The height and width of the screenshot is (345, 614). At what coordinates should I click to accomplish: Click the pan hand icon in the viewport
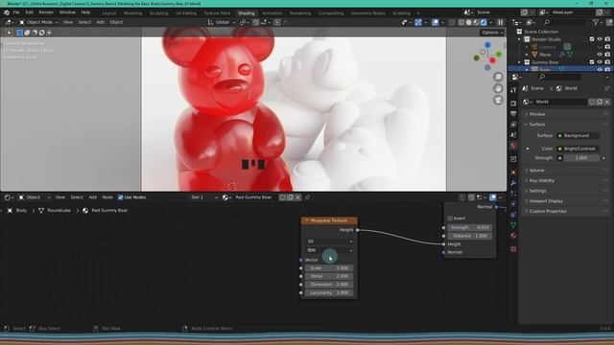point(498,89)
